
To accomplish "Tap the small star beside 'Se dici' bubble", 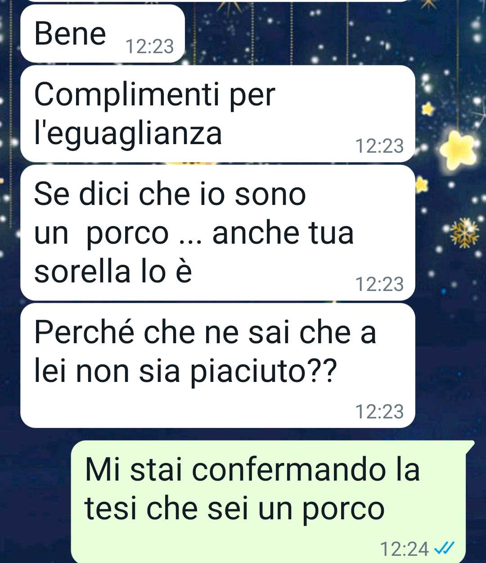I will click(x=422, y=184).
